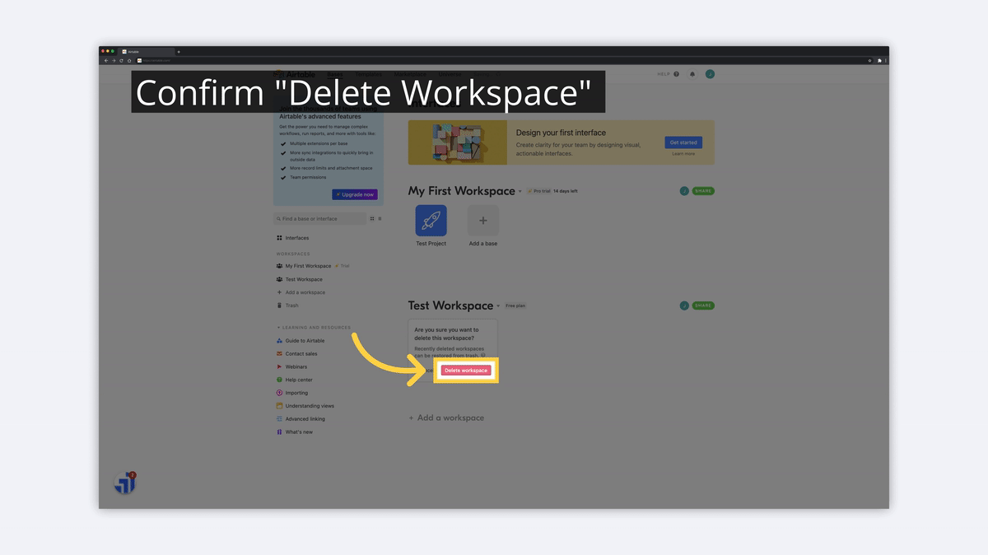Click '14 days left' trial text

566,191
